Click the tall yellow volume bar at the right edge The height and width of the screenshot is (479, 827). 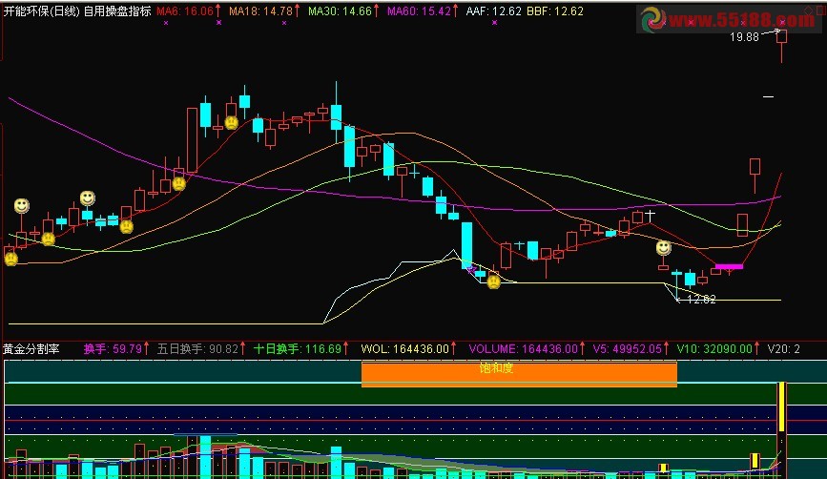tap(781, 407)
